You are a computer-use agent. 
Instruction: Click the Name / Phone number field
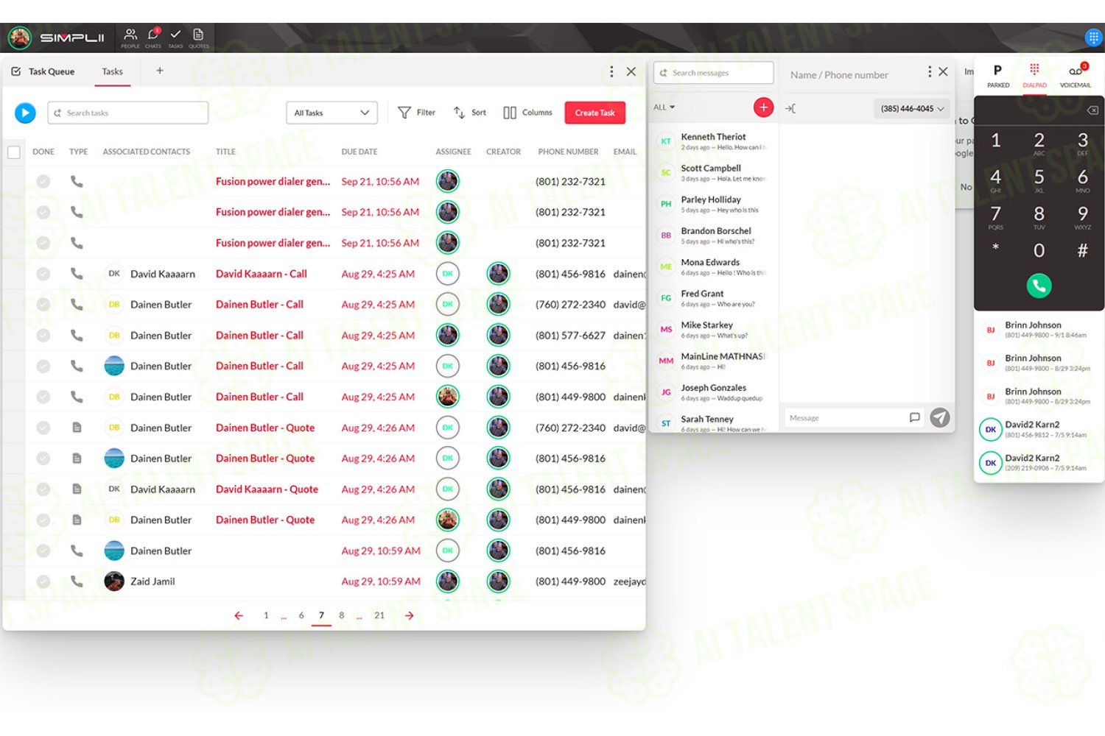(x=840, y=75)
